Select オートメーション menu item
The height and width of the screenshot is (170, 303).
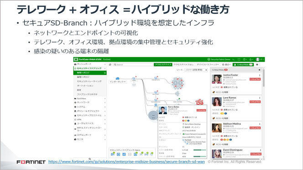coord(90,85)
